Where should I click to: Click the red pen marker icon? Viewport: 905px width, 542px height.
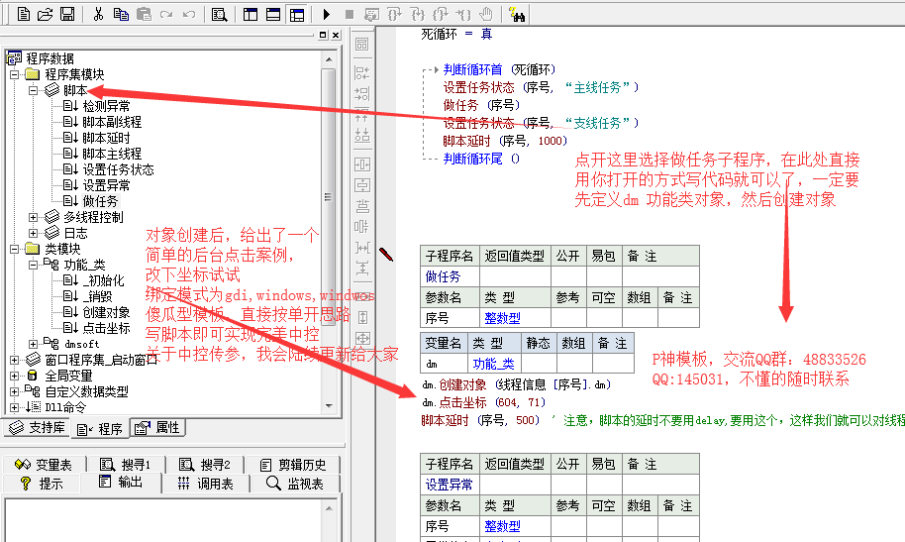coord(386,255)
